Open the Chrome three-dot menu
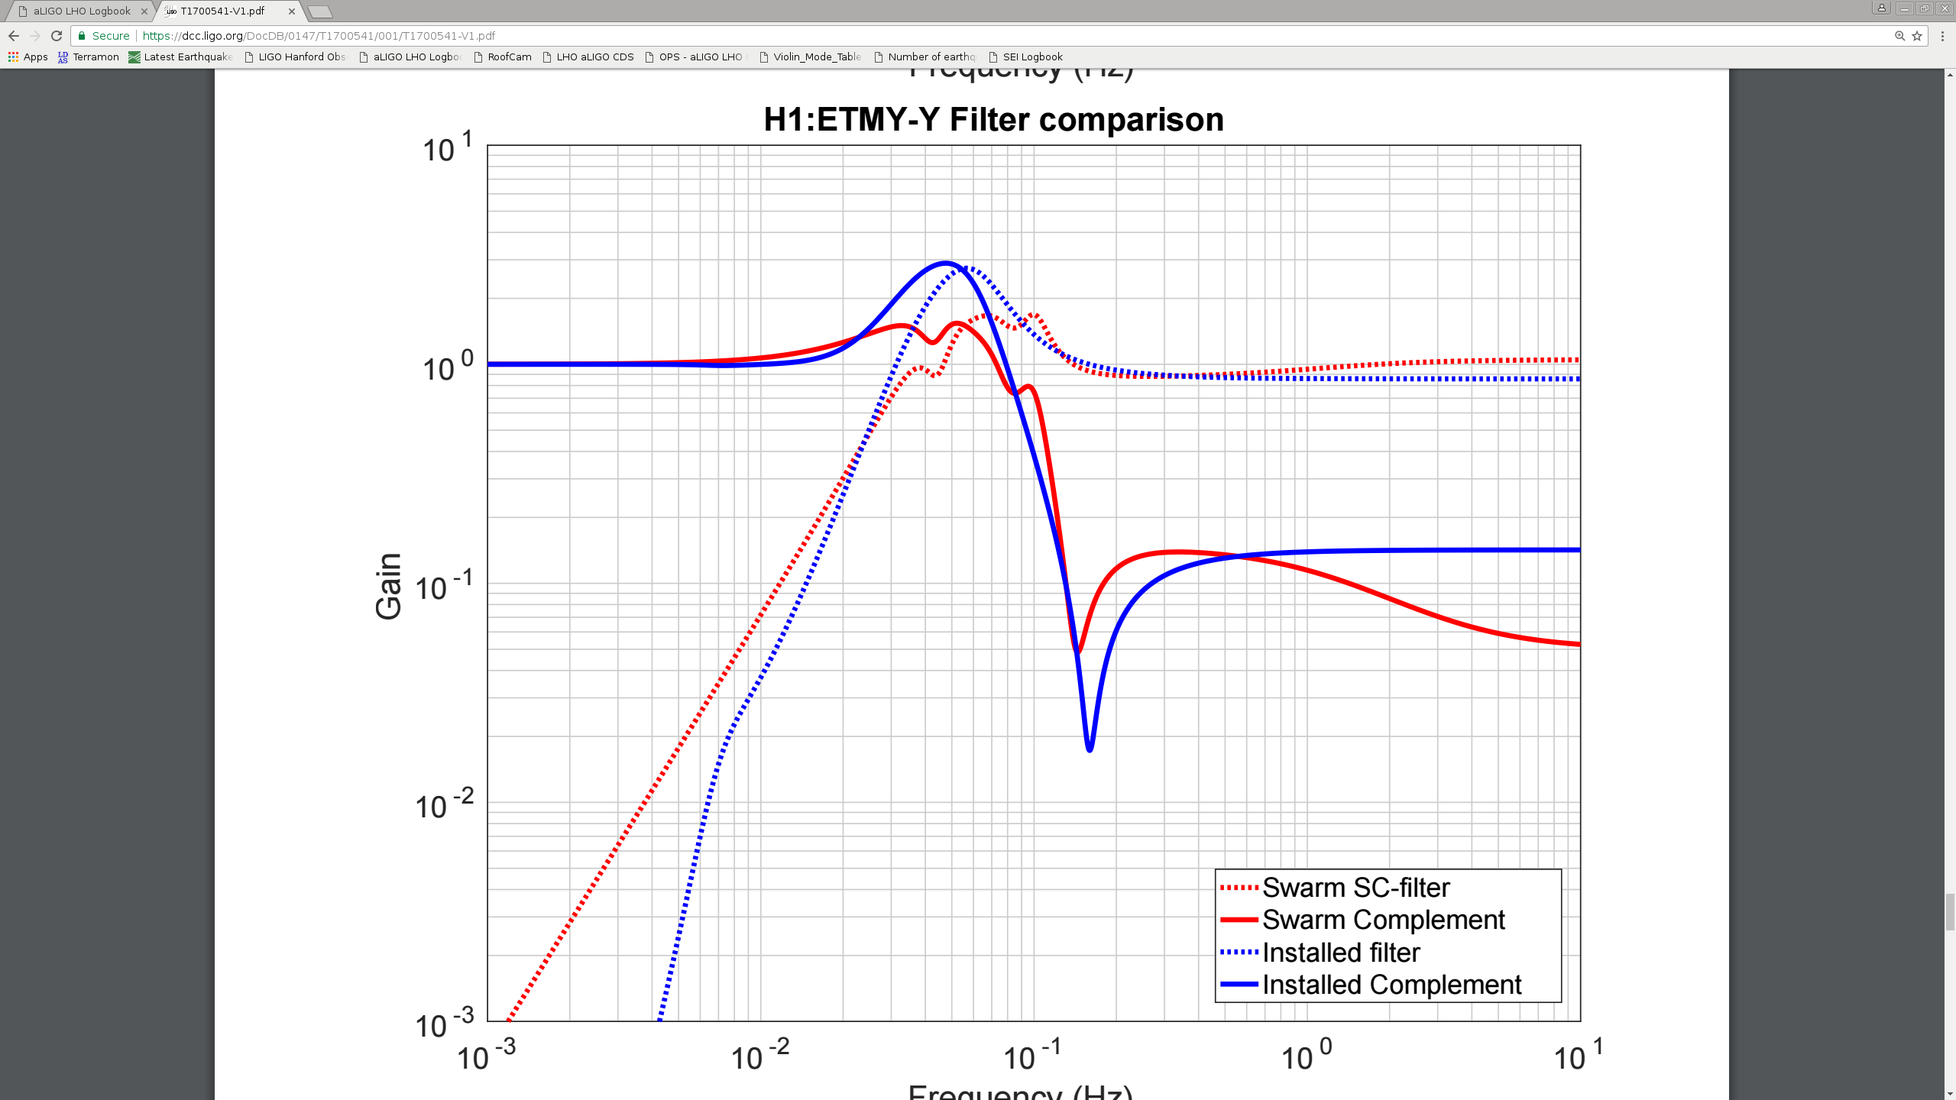1956x1100 pixels. click(x=1942, y=36)
